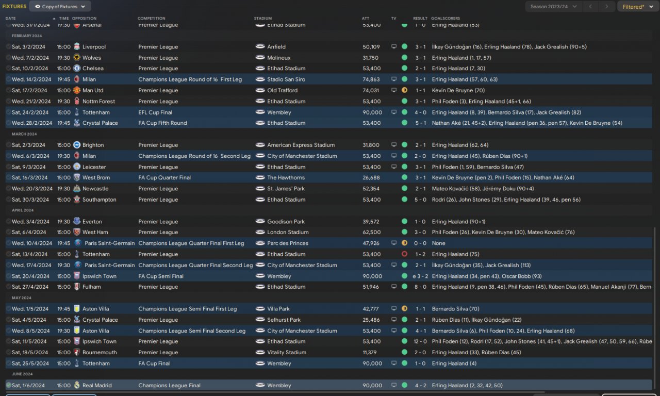Image resolution: width=660 pixels, height=396 pixels.
Task: Click the Chelsea club badge
Action: [x=77, y=69]
